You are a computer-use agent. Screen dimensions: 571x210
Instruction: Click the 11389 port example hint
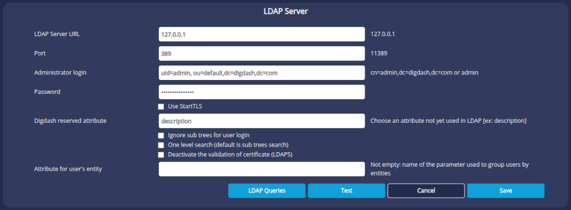pos(379,53)
